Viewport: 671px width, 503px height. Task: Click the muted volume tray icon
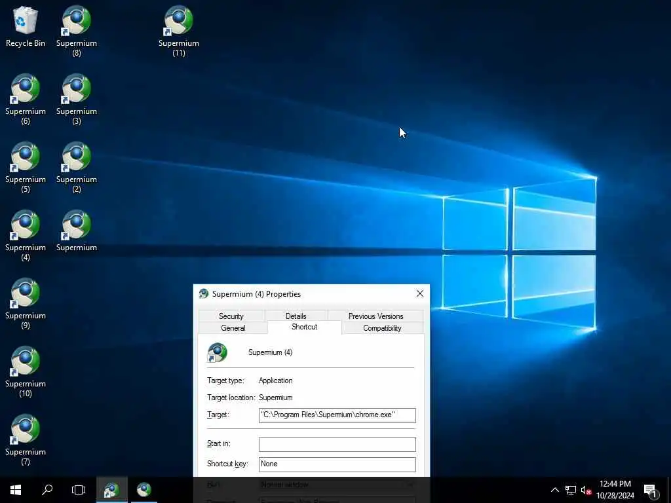(x=586, y=490)
